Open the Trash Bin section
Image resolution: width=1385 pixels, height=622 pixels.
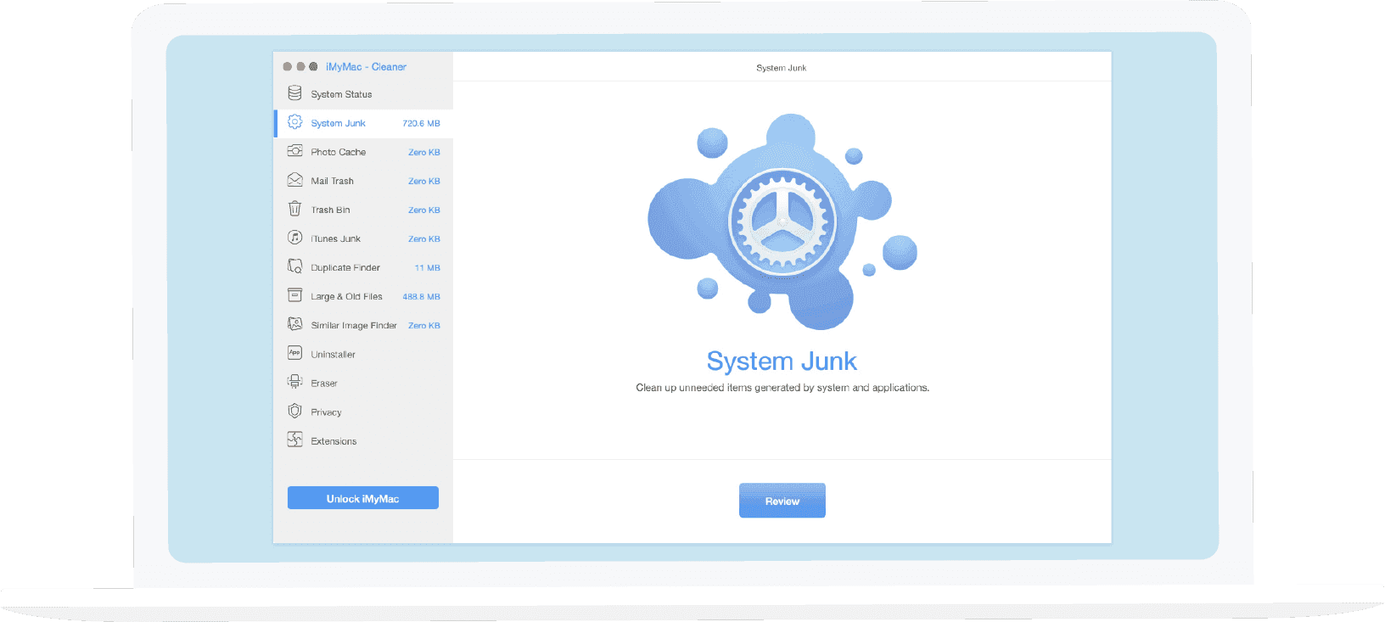tap(363, 210)
